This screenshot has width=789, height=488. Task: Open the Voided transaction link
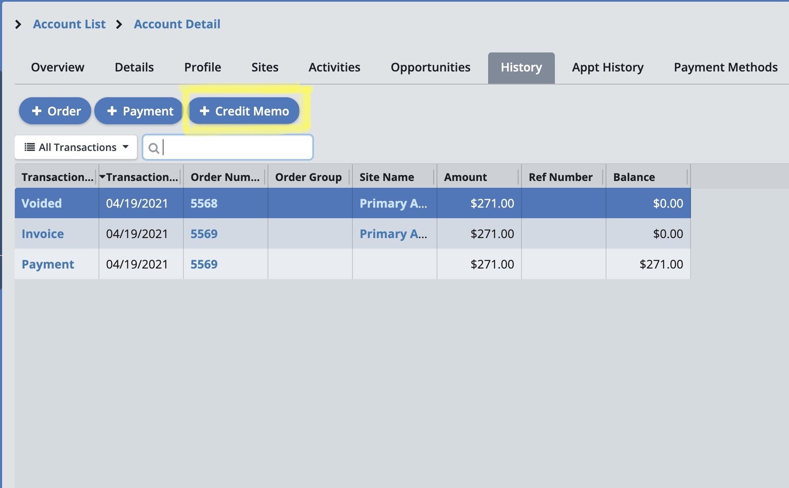pyautogui.click(x=41, y=203)
